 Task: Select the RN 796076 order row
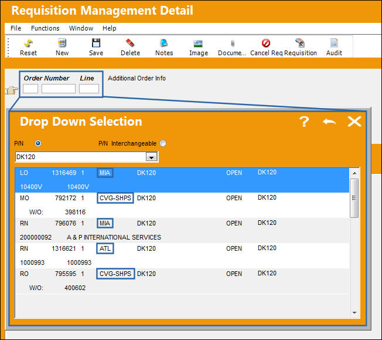(182, 230)
